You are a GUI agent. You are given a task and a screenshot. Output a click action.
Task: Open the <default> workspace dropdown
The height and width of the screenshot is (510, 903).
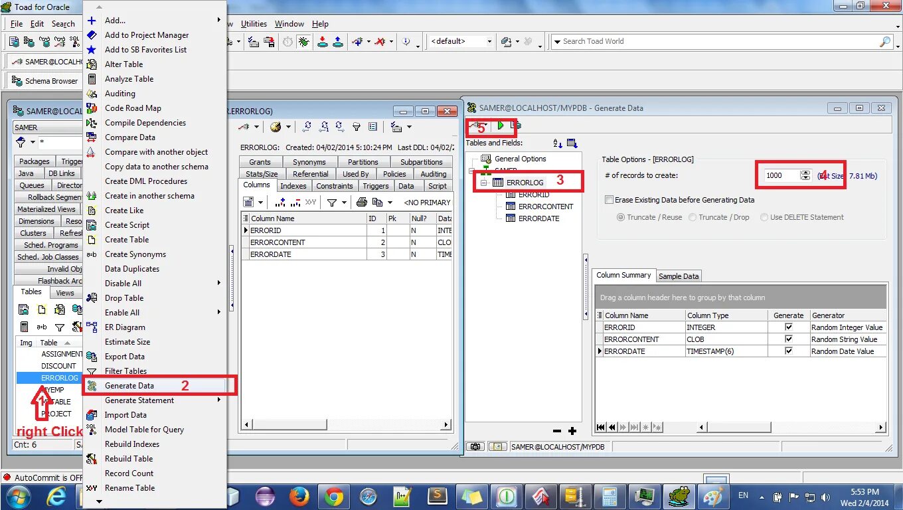click(x=489, y=41)
